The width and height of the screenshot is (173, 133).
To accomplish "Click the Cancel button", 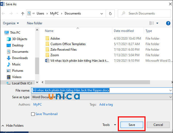I will (x=158, y=125).
